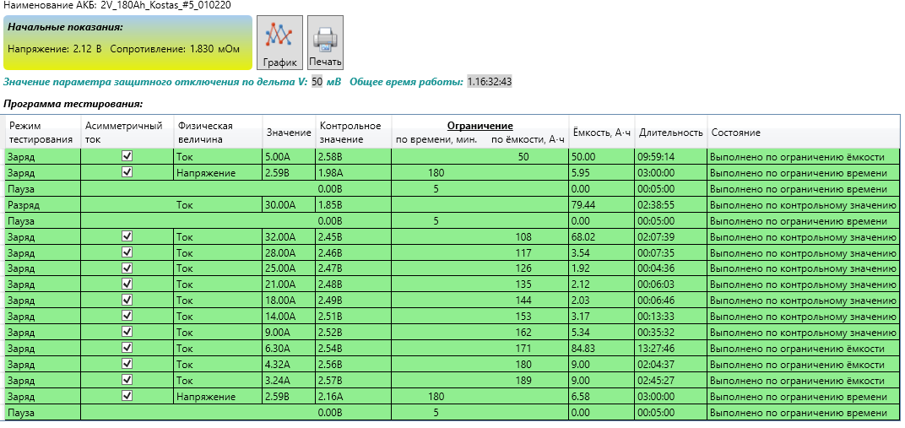Toggle asymmetric current checkbox in 1.98A voltage row
The image size is (905, 428).
pos(127,172)
